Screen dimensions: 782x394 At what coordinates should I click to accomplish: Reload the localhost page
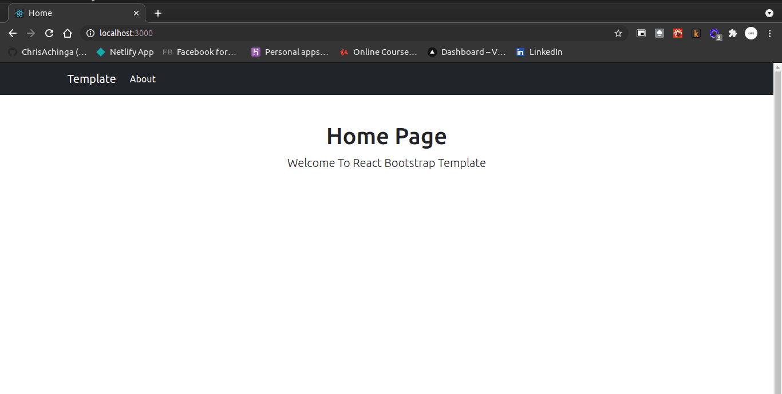click(x=49, y=33)
